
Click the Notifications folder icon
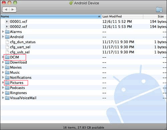pyautogui.click(x=7, y=77)
